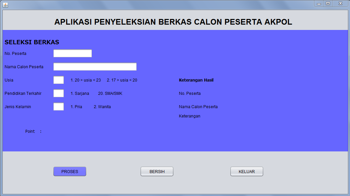
Task: Click the "2. Wanita" option text
Action: (x=102, y=107)
